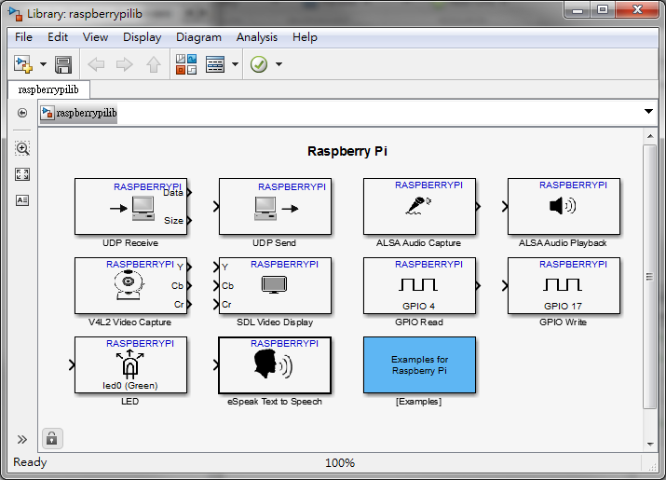Click the green checkmark Update icon

coord(259,64)
